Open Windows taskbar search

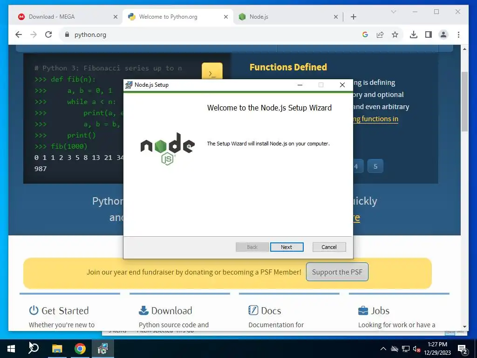pos(34,349)
